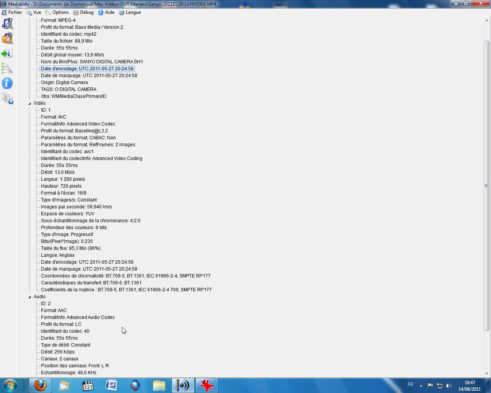Open the Windows Start menu
491x393 pixels.
point(10,385)
